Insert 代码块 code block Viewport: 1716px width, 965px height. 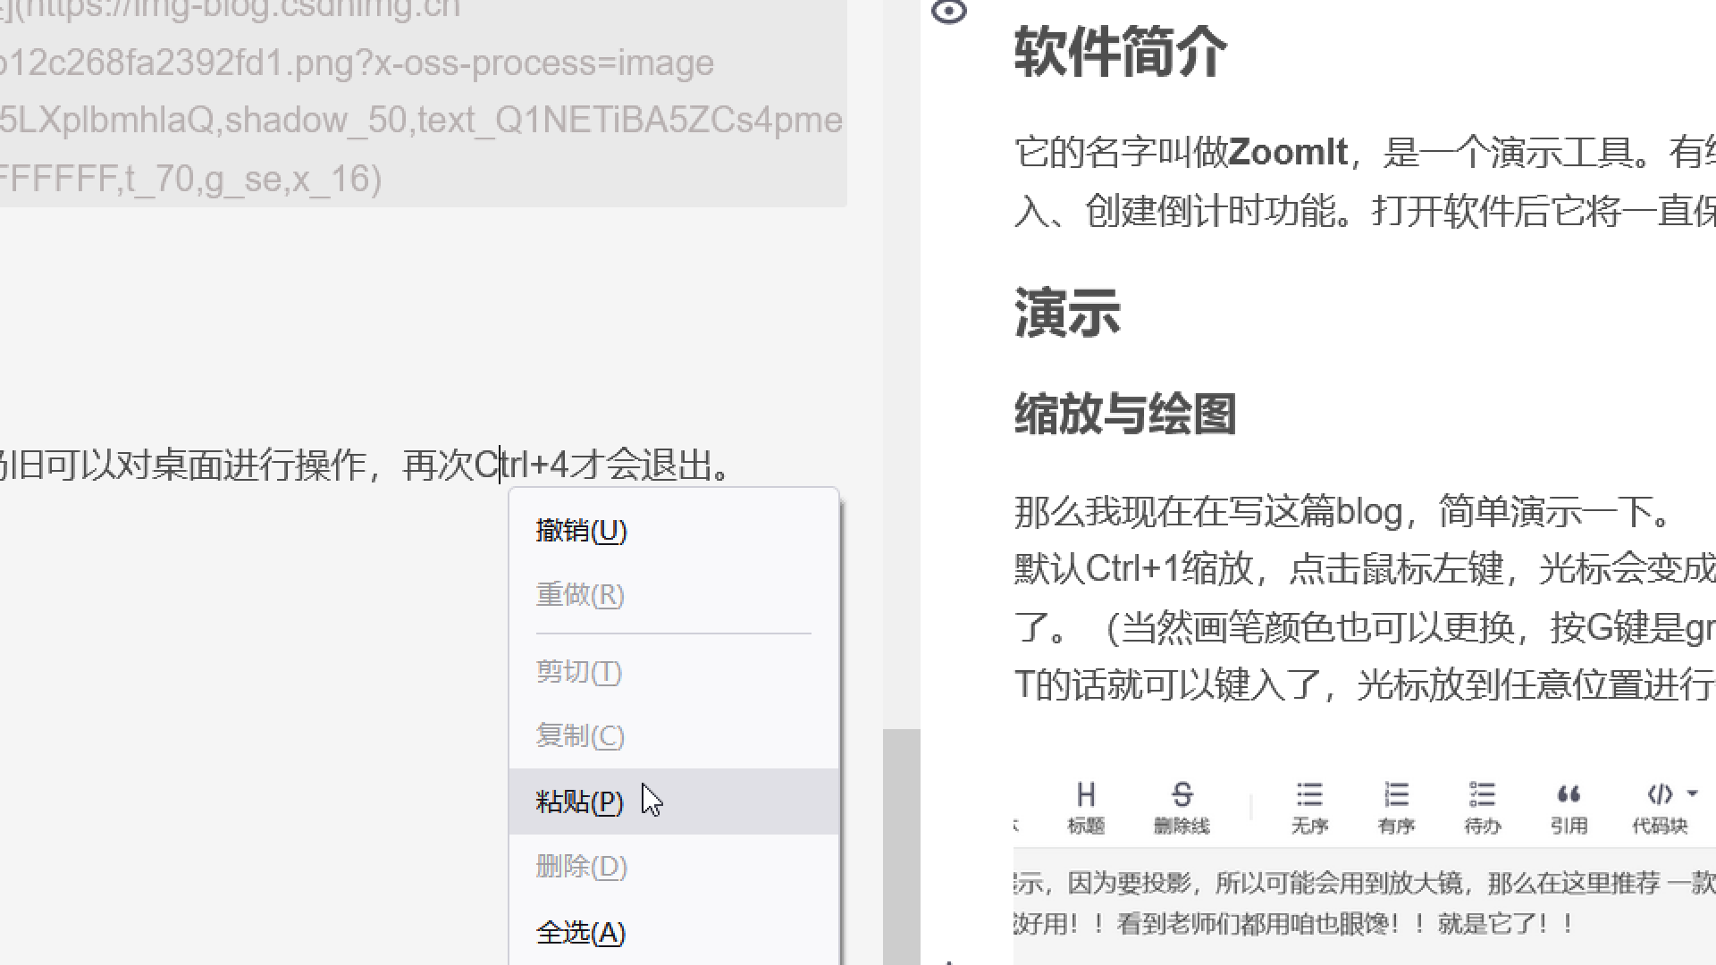pyautogui.click(x=1659, y=807)
